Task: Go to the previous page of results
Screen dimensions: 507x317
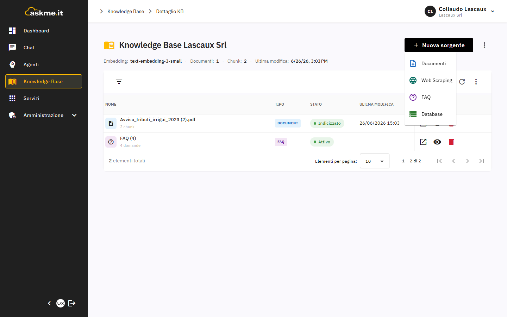Action: 453,161
